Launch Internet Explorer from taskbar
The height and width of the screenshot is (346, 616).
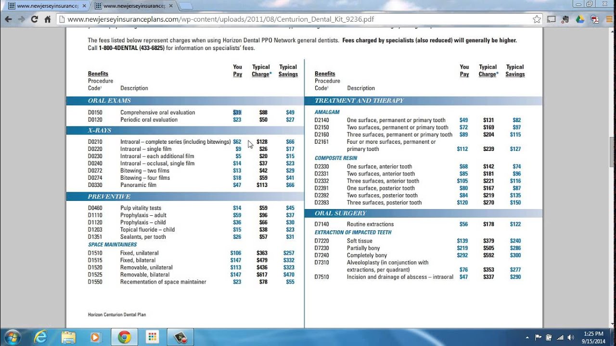(41, 337)
